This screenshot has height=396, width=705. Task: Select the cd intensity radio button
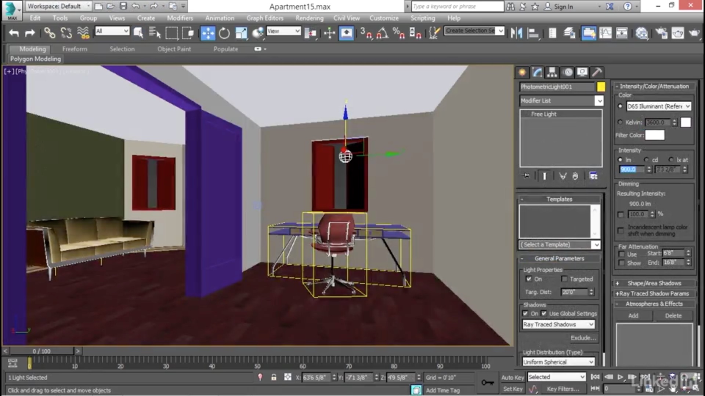click(646, 160)
